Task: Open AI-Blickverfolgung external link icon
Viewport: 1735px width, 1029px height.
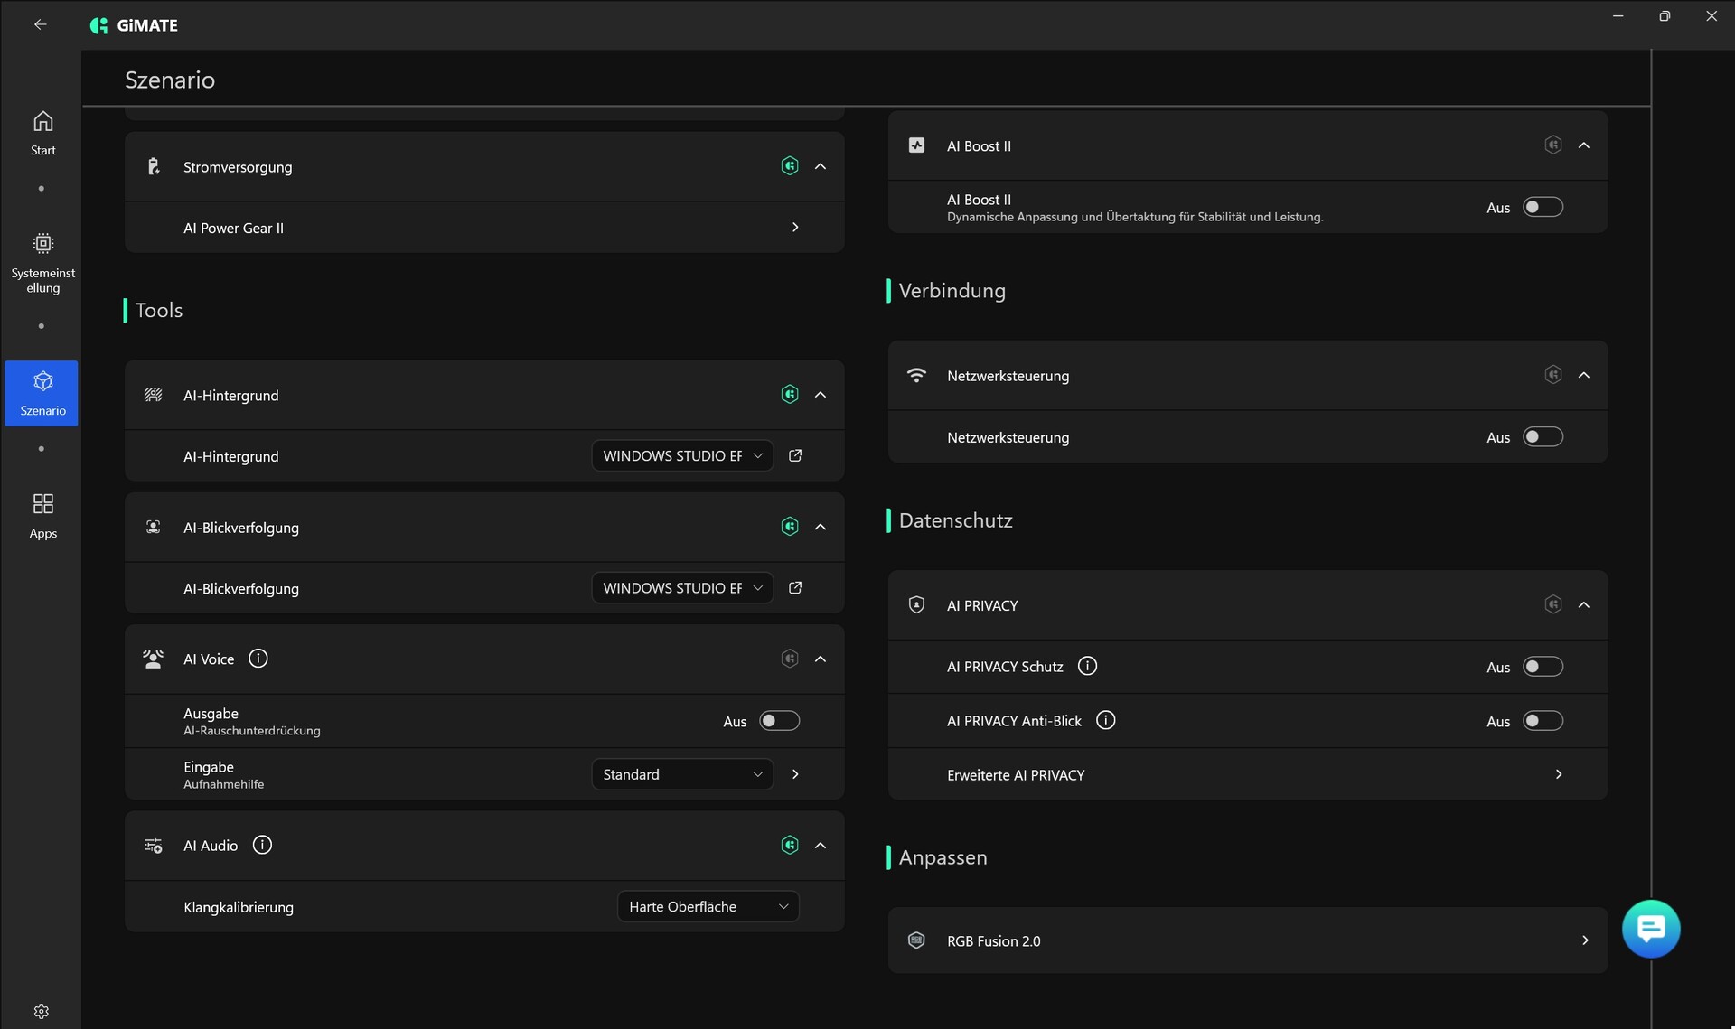Action: coord(795,588)
